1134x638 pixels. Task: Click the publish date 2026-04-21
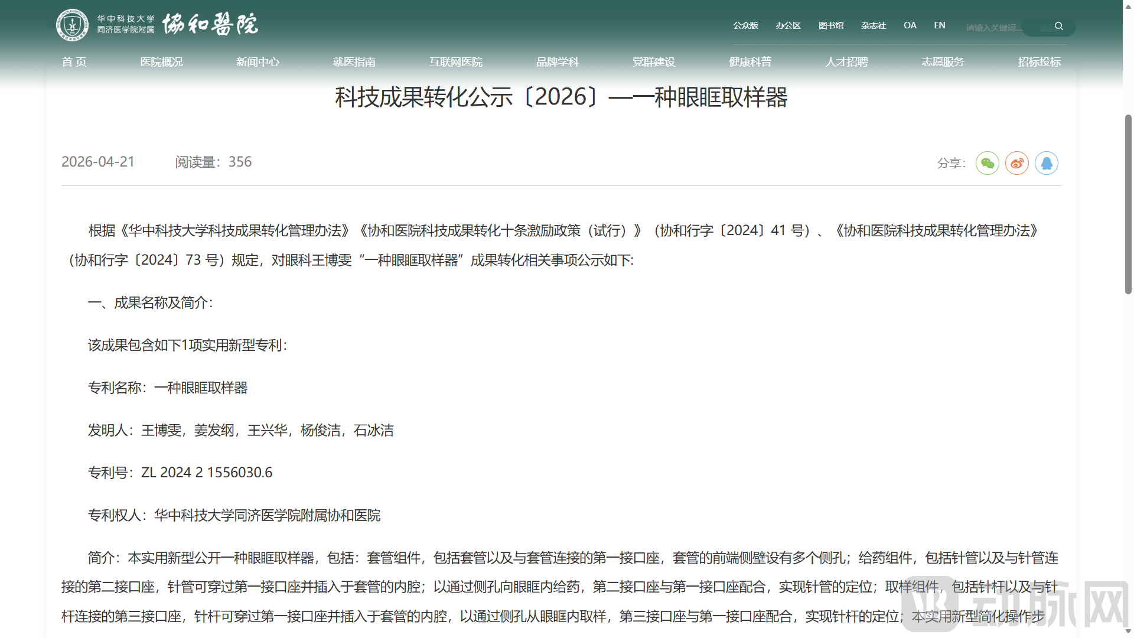pyautogui.click(x=98, y=162)
